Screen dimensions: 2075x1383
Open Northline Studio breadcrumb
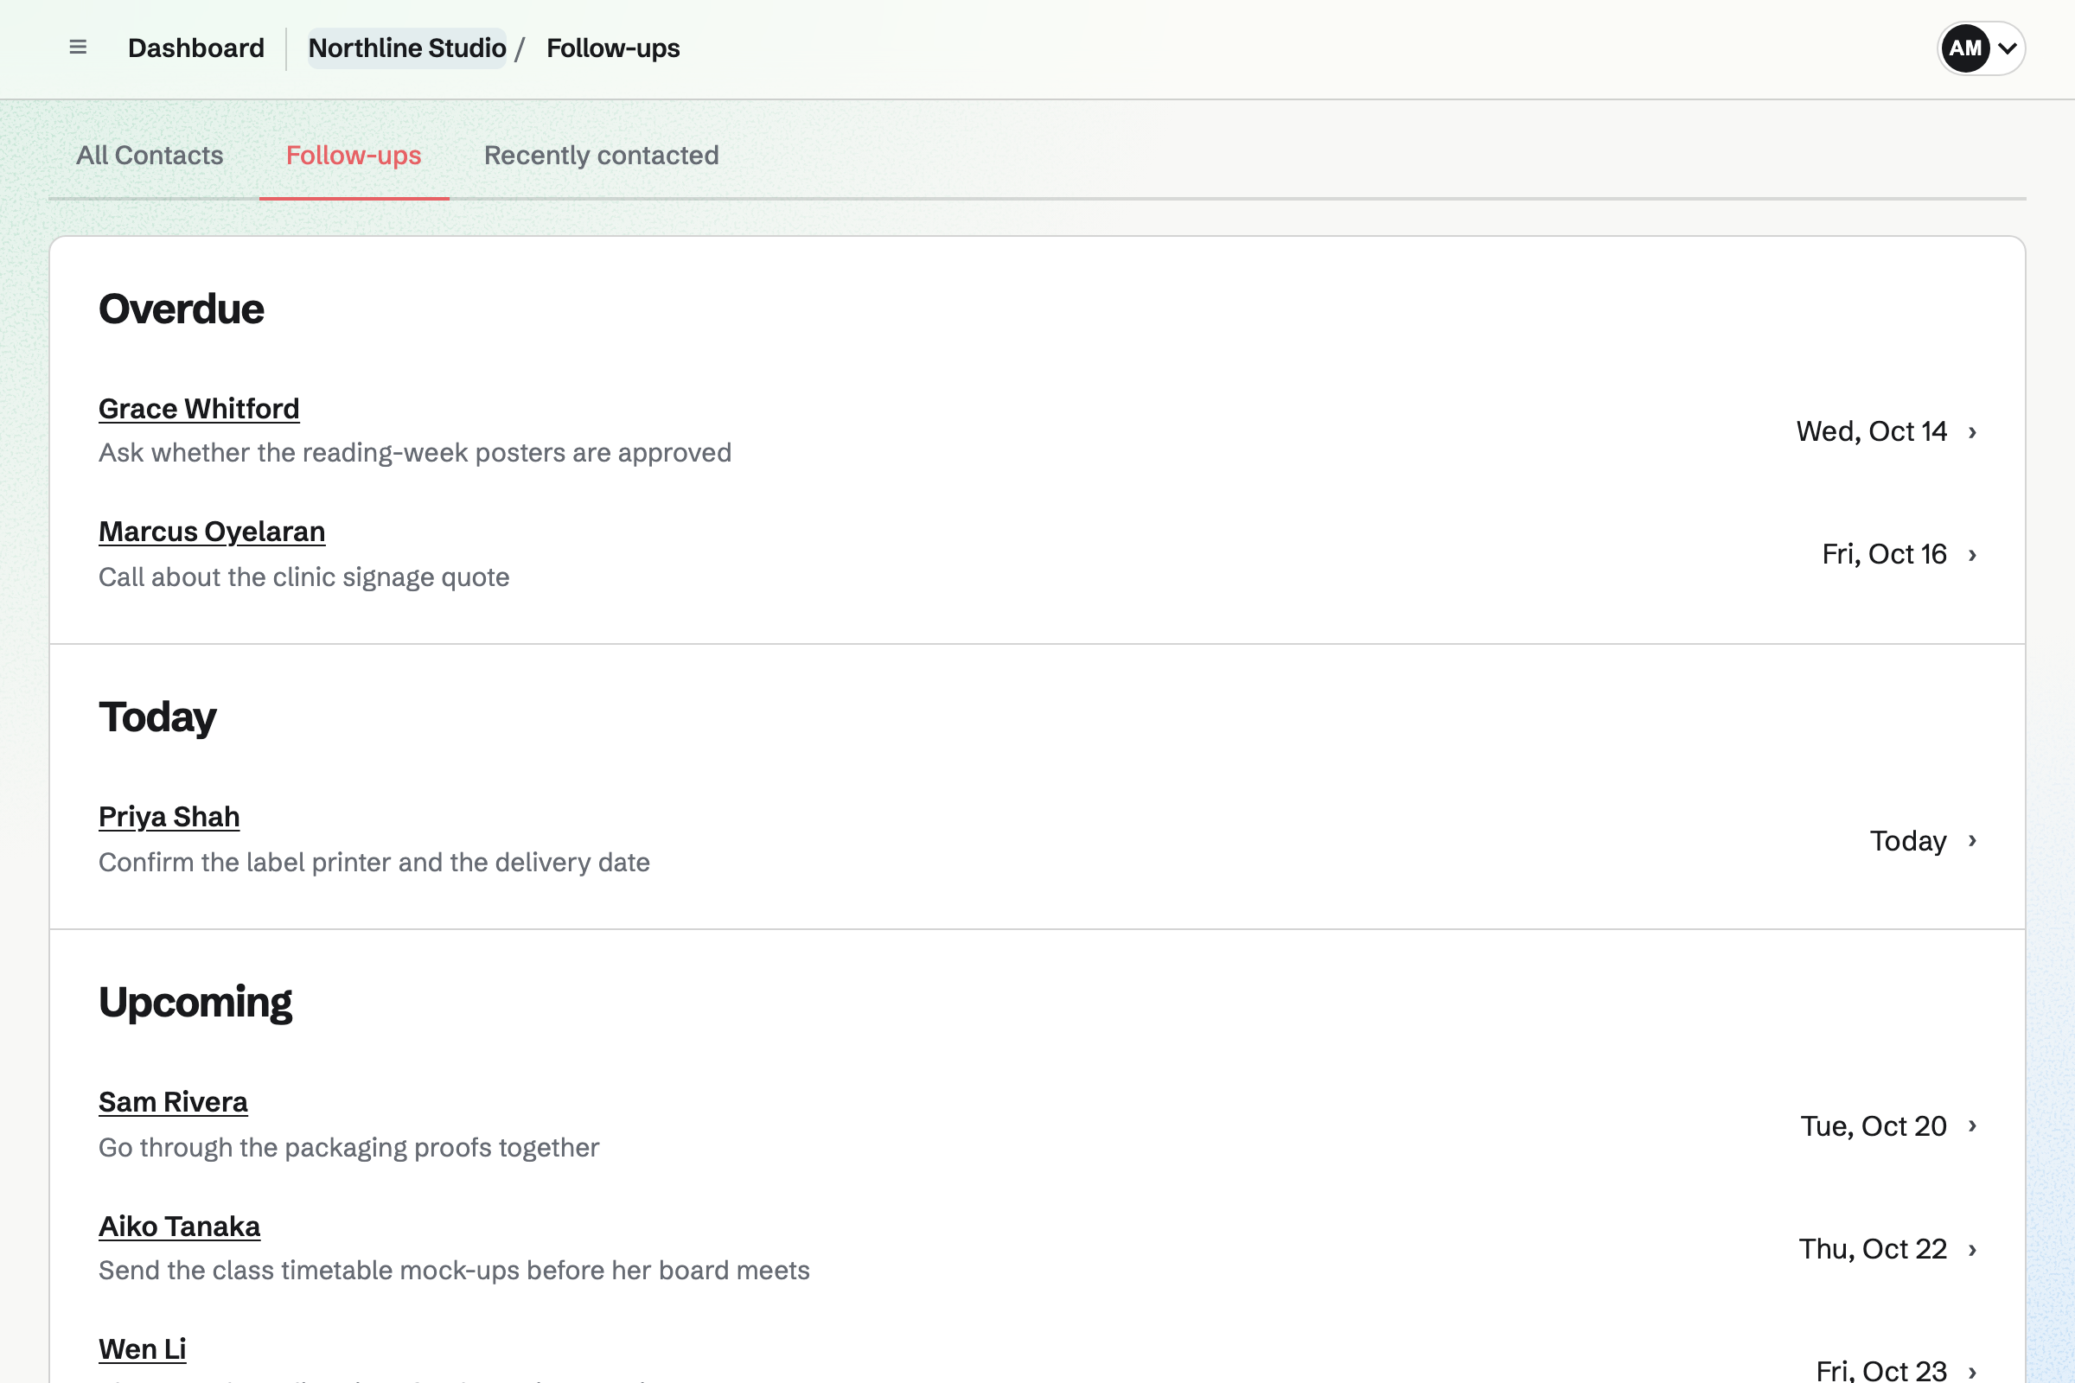tap(406, 48)
